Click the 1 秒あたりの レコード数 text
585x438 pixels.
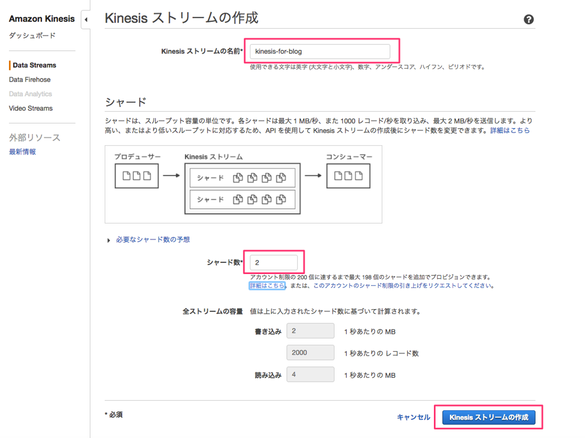point(381,353)
